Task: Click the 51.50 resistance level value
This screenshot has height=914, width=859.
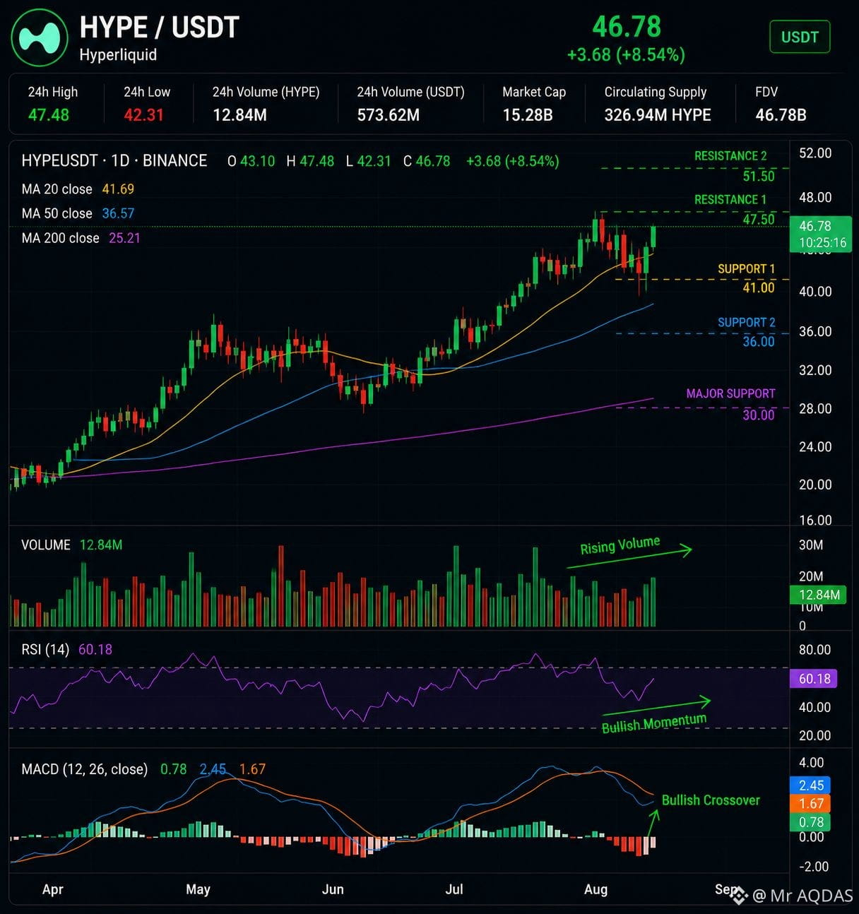Action: [x=759, y=176]
